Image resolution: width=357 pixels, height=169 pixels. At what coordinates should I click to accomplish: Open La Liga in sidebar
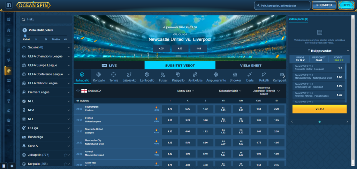point(46,128)
